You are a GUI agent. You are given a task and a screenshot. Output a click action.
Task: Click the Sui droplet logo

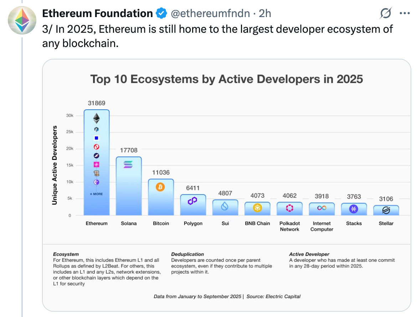pyautogui.click(x=225, y=206)
